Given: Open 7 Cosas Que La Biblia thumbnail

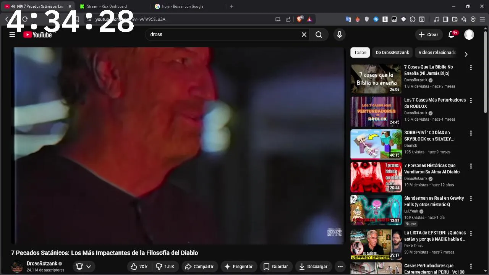Looking at the screenshot, I should pyautogui.click(x=376, y=79).
